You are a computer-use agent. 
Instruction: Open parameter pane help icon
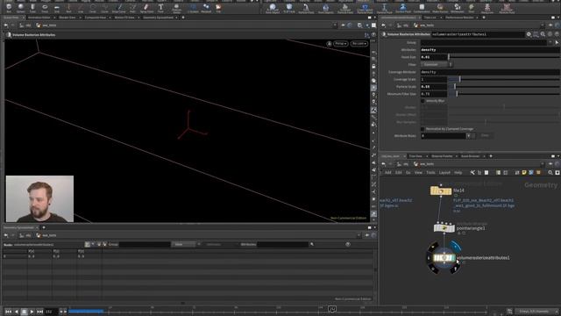click(x=557, y=34)
